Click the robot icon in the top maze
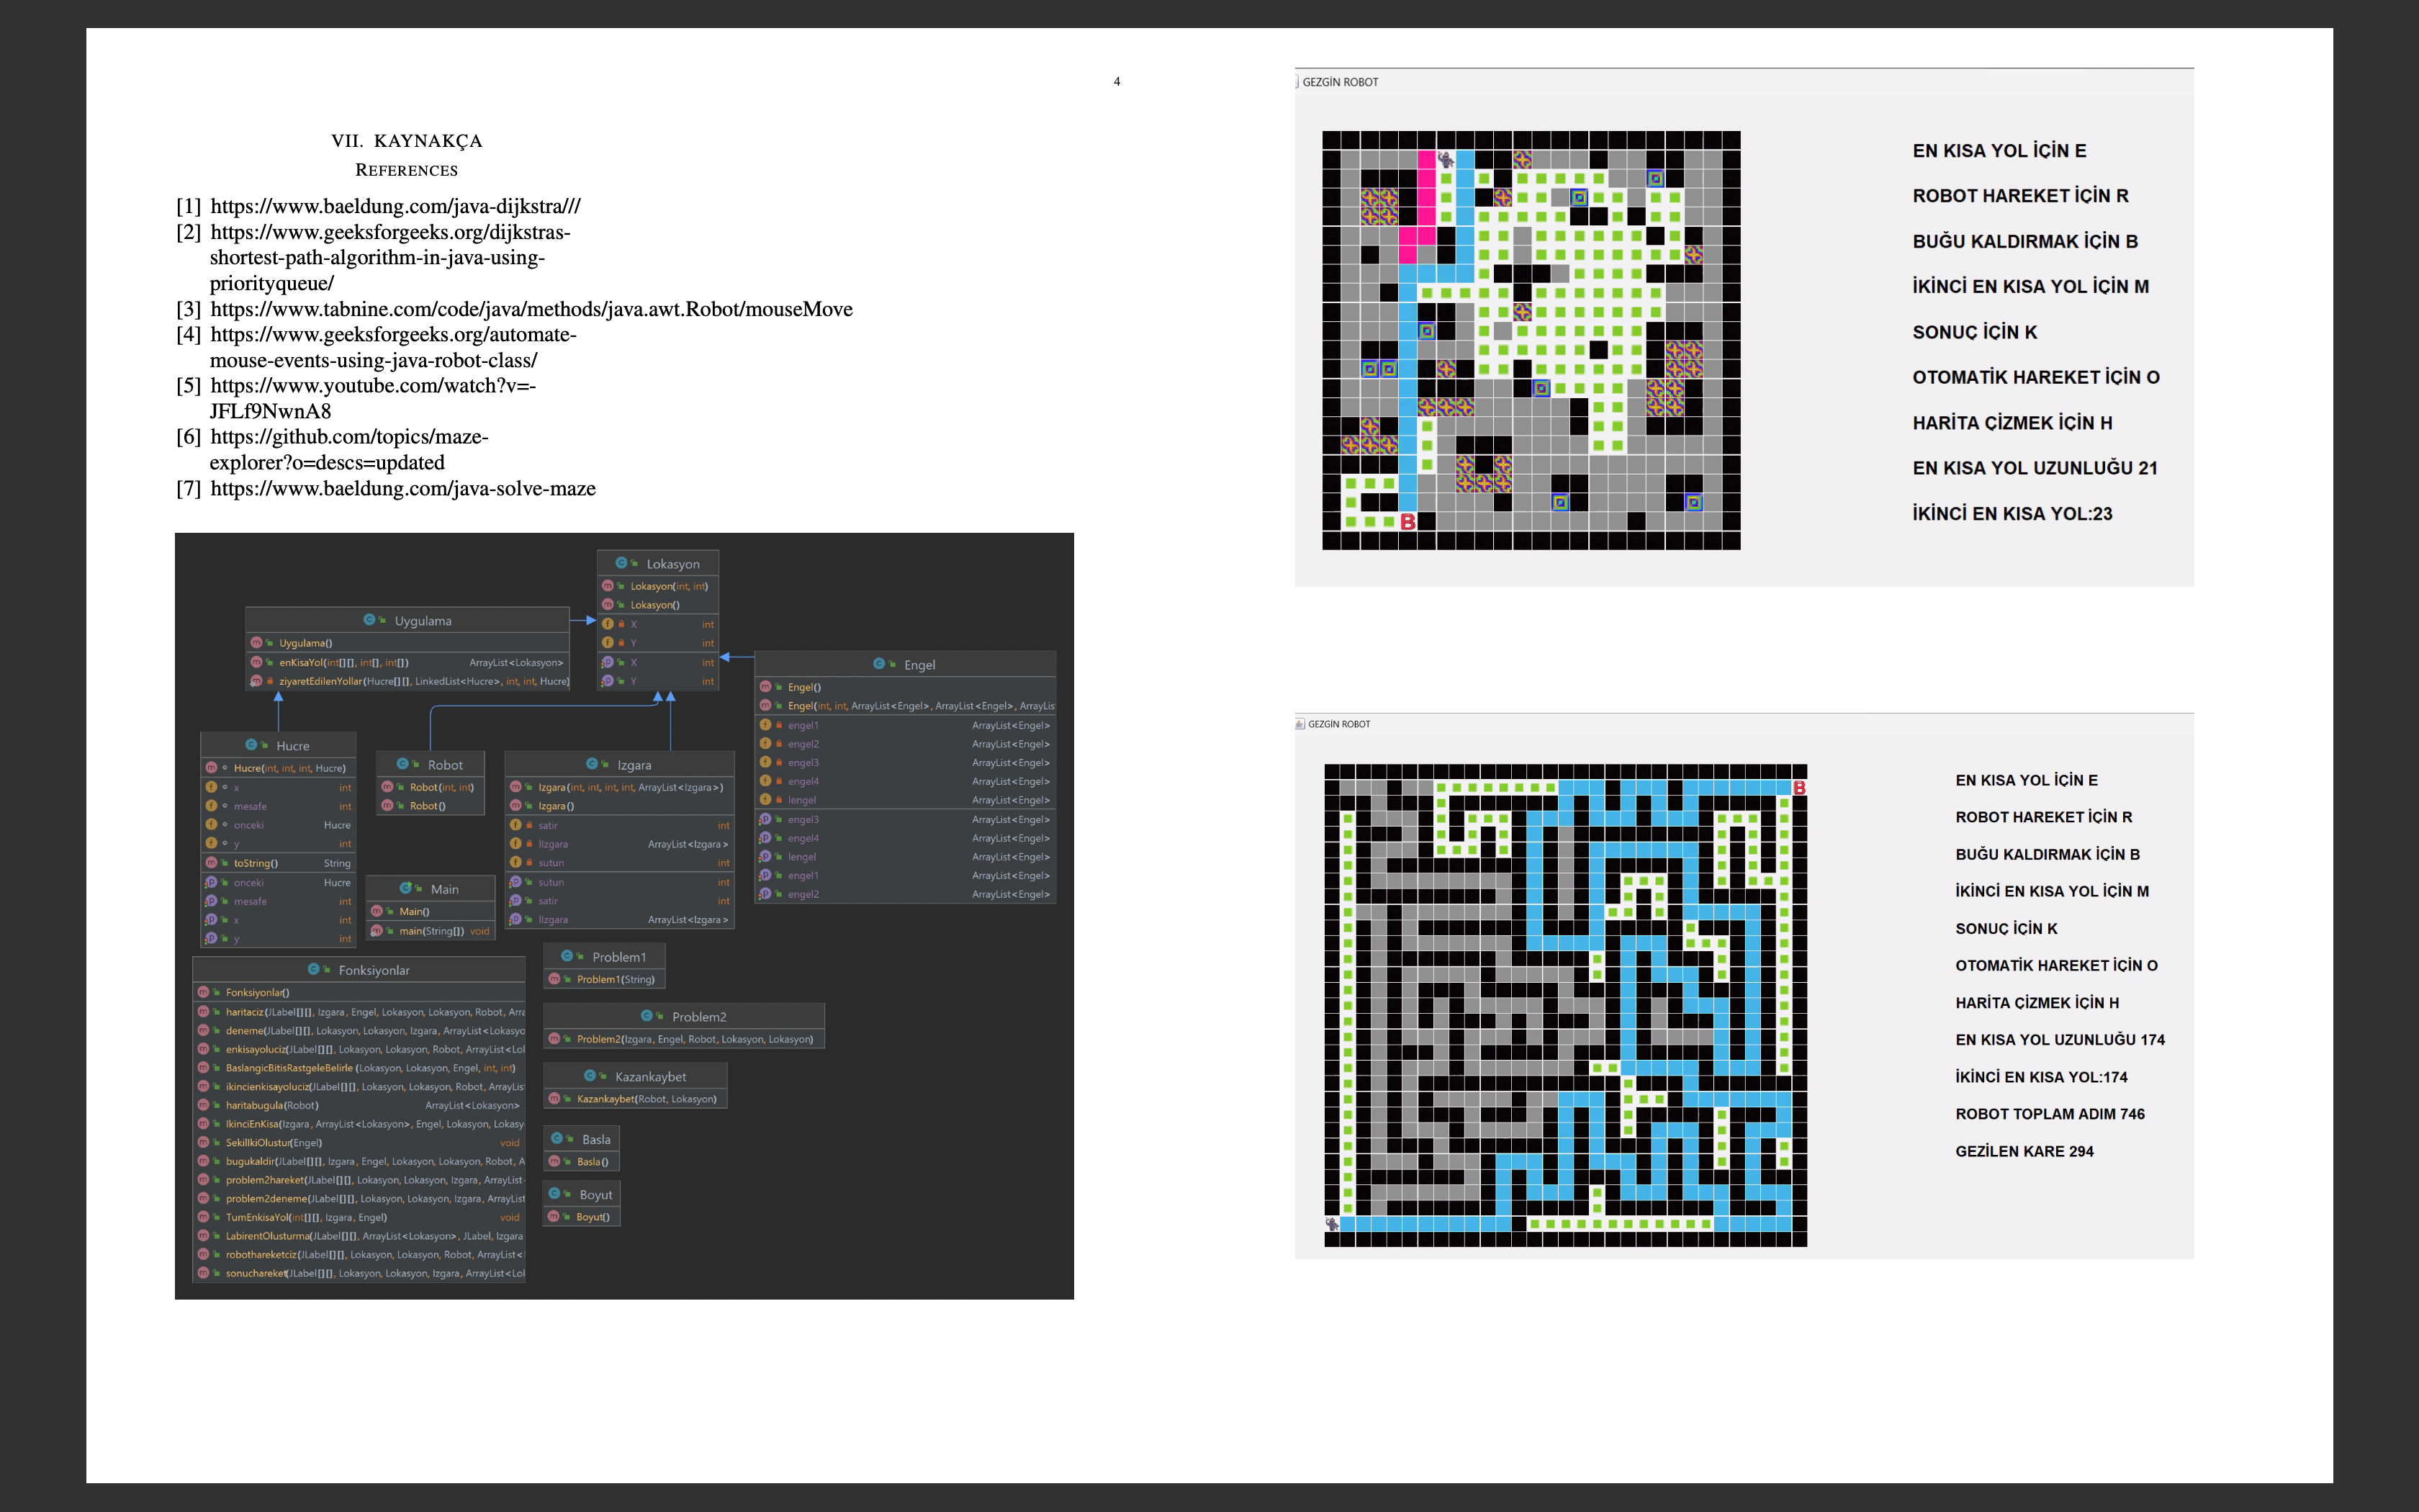 pos(1446,159)
